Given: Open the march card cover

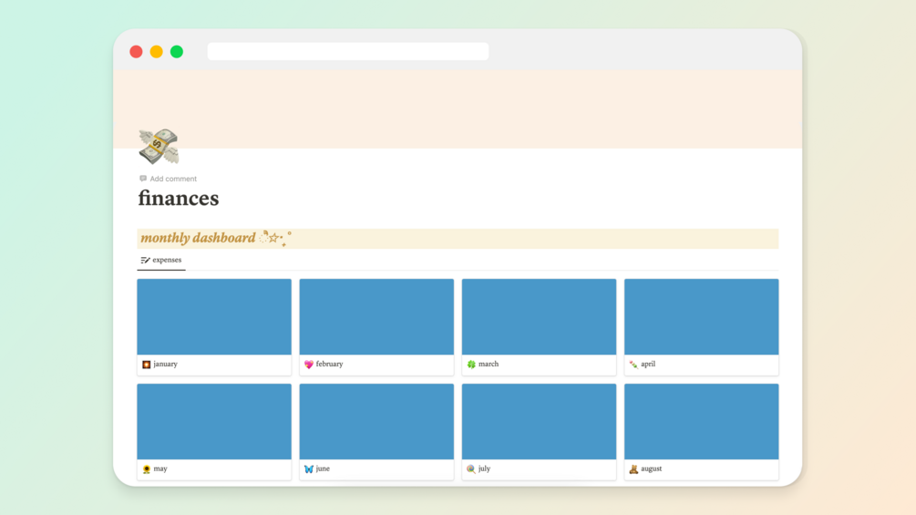Looking at the screenshot, I should pos(540,316).
